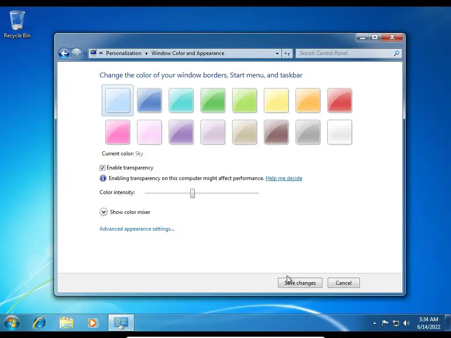Click the volume speaker icon
This screenshot has width=451, height=338.
407,323
